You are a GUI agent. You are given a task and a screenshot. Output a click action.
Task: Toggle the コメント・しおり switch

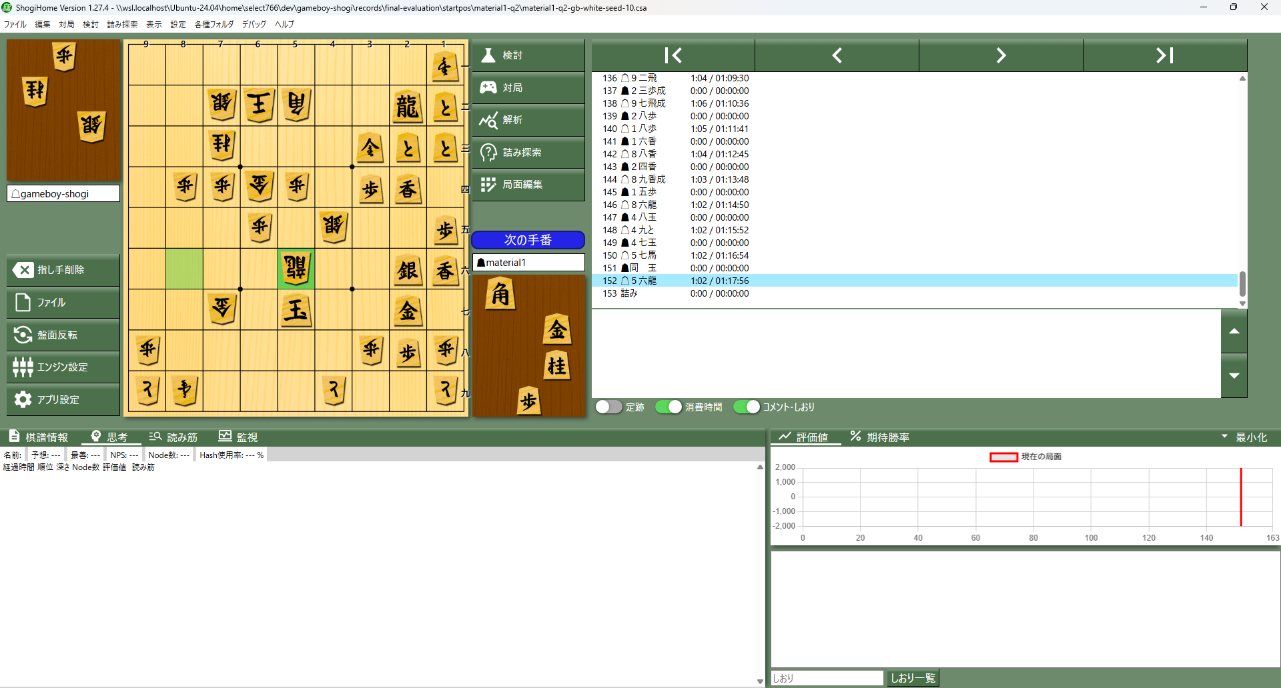point(746,407)
